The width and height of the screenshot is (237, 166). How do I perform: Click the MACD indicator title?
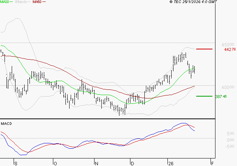point(6,123)
